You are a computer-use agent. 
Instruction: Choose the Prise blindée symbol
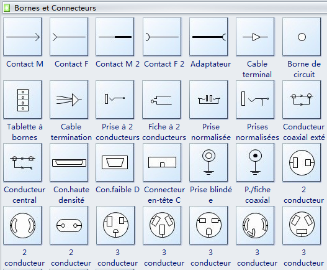coord(208,162)
